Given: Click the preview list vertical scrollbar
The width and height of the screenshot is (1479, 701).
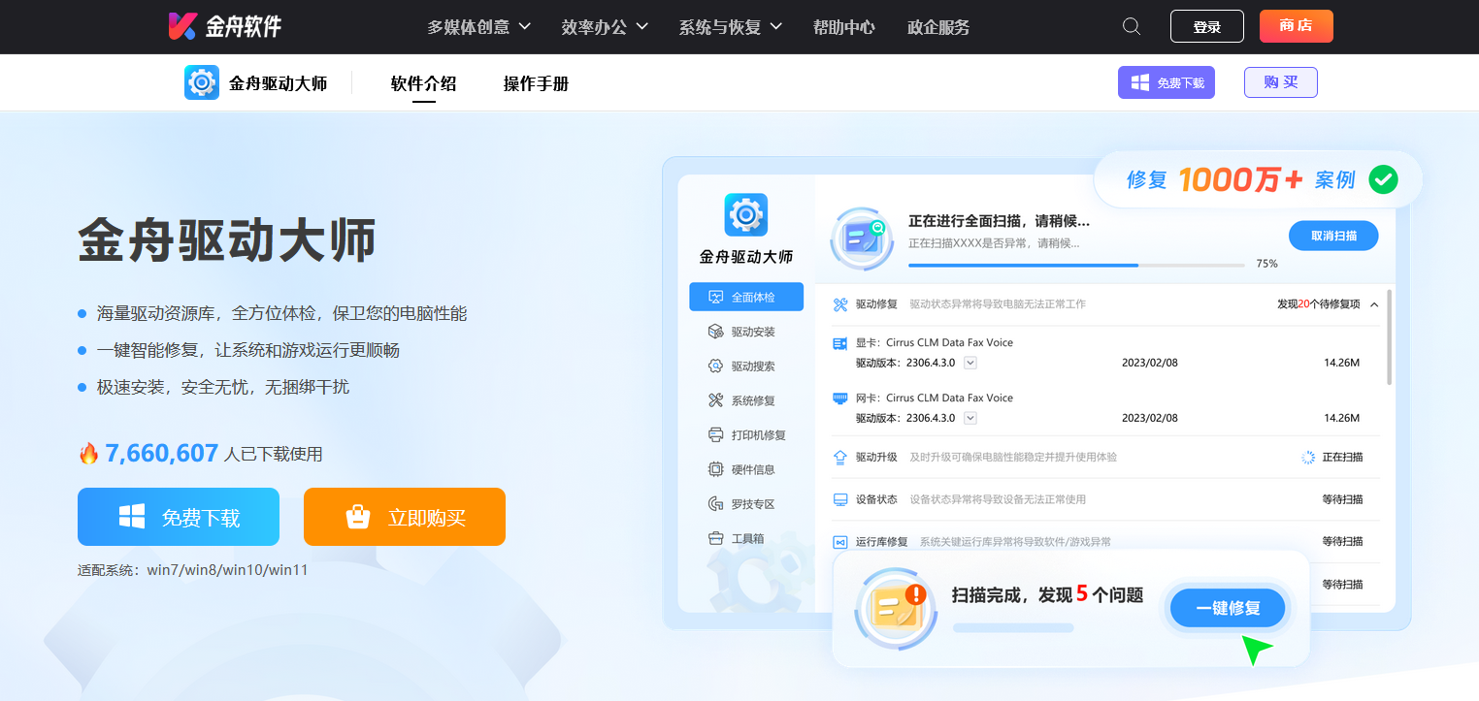Looking at the screenshot, I should 1390,336.
